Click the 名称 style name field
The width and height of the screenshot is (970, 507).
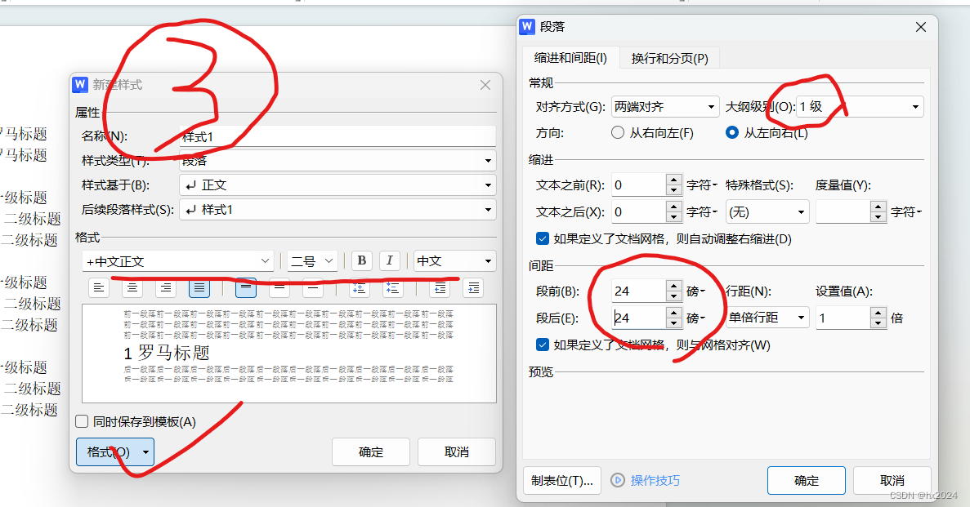[337, 136]
